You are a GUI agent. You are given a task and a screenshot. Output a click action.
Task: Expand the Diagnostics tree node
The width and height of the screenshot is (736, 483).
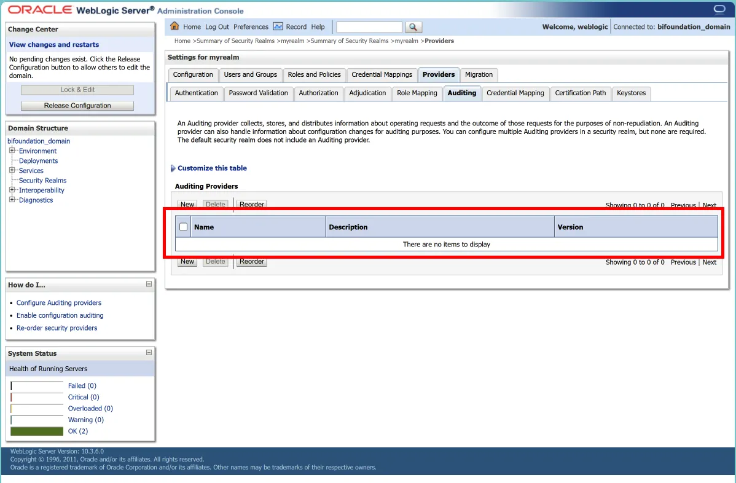tap(12, 200)
